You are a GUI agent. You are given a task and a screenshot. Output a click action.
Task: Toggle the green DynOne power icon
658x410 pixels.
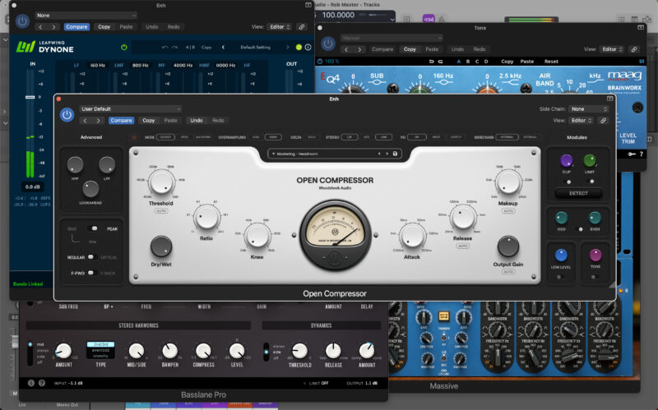124,48
